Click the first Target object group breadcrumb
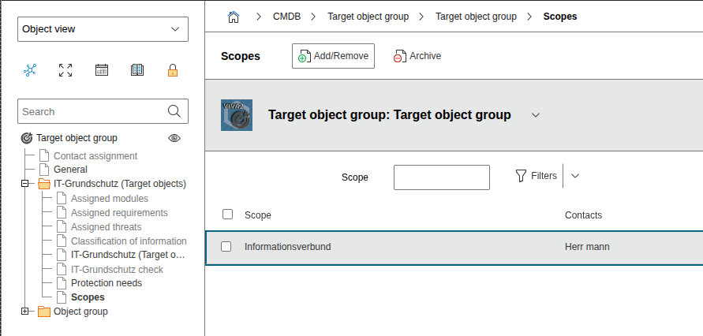703x336 pixels. click(x=368, y=17)
